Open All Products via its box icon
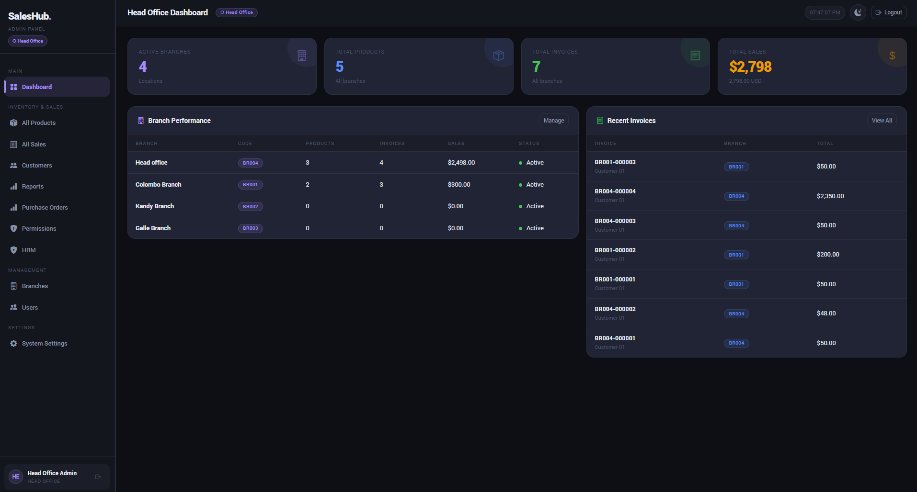 pyautogui.click(x=13, y=123)
